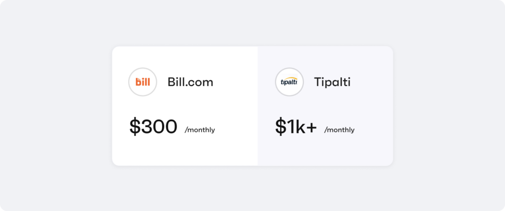
Task: Open the Tipalti vendor name
Action: [x=332, y=82]
